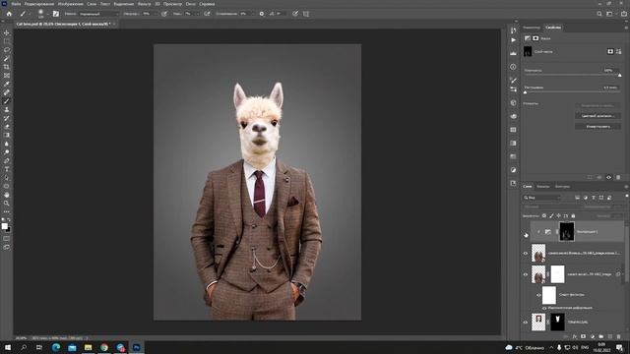Select the Pen tool
The image size is (630, 354).
click(x=7, y=161)
